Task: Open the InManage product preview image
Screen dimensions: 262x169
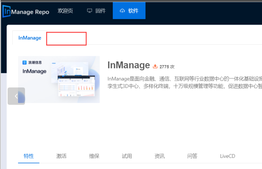Action: point(59,79)
